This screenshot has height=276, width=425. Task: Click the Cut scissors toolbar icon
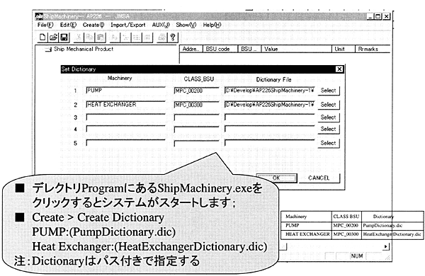pyautogui.click(x=79, y=38)
